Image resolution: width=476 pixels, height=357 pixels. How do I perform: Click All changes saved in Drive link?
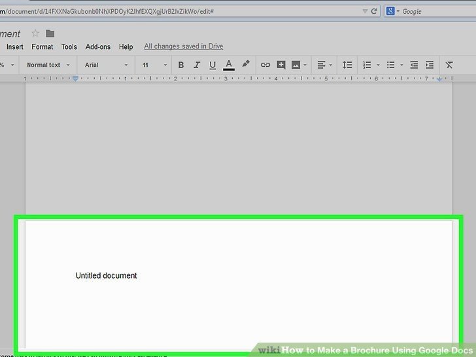coord(183,46)
